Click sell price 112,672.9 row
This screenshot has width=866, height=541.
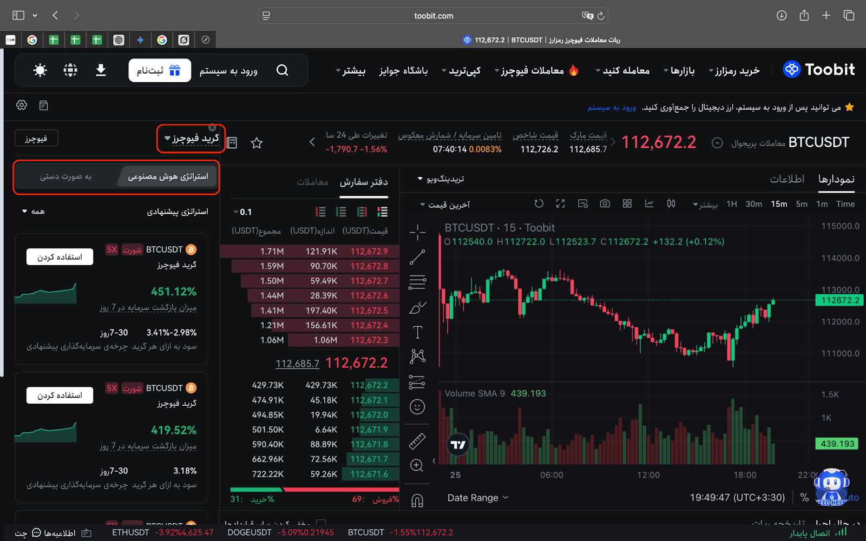tap(310, 251)
